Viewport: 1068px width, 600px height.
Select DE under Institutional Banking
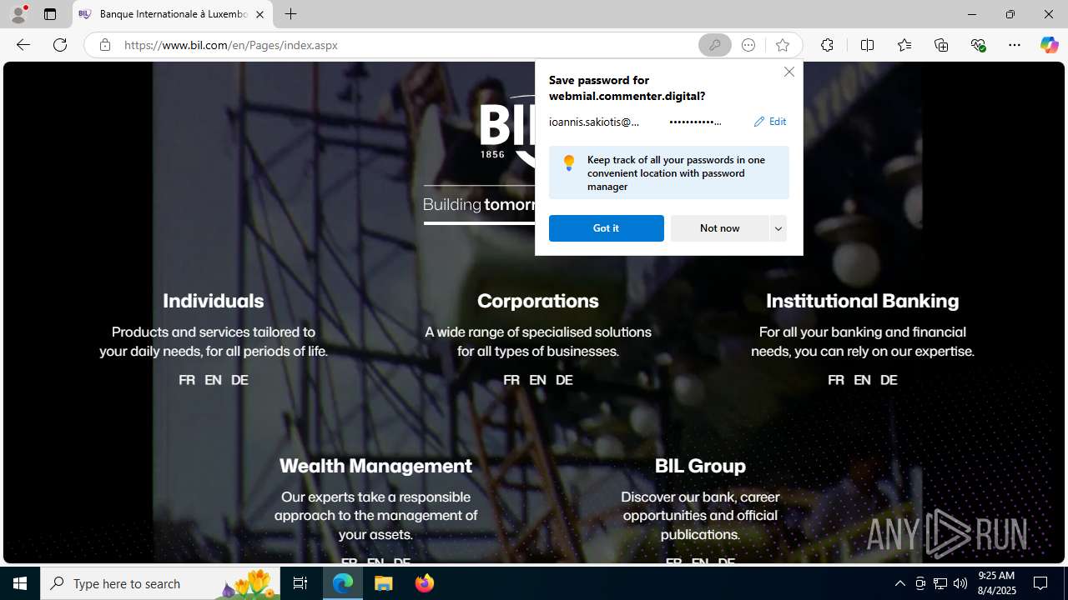(x=889, y=380)
